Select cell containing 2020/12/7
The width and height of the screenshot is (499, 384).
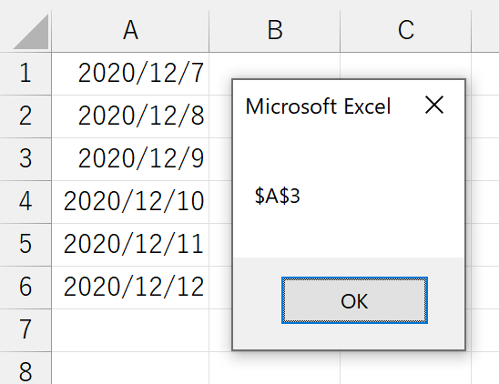[130, 74]
